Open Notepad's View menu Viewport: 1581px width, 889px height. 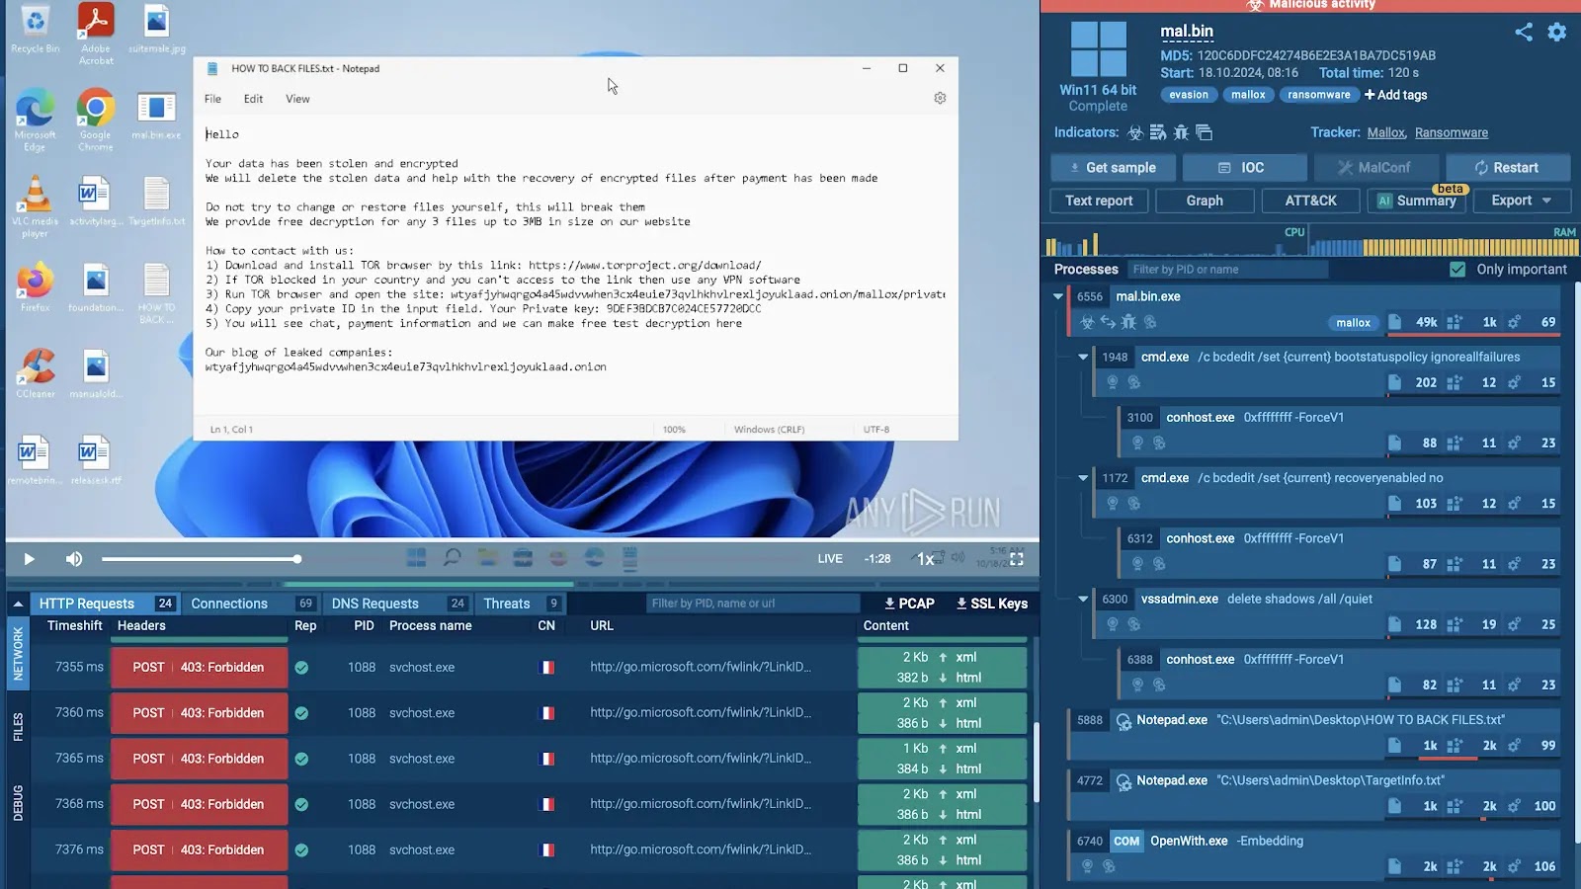[x=297, y=99]
